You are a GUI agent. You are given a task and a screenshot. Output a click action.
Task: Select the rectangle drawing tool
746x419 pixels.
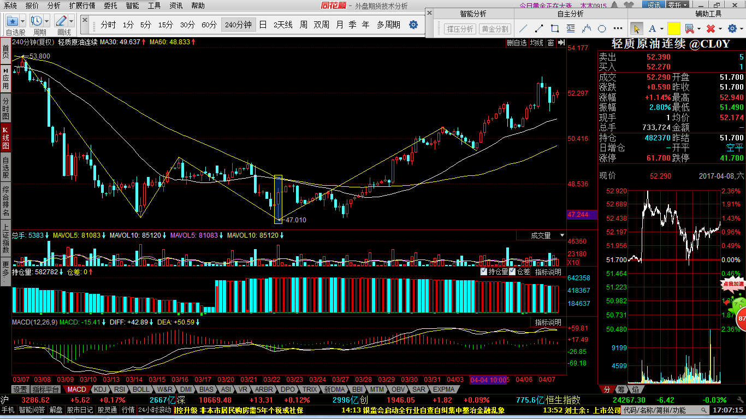[555, 28]
